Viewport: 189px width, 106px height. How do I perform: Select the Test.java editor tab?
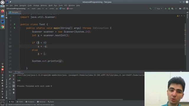[14, 12]
